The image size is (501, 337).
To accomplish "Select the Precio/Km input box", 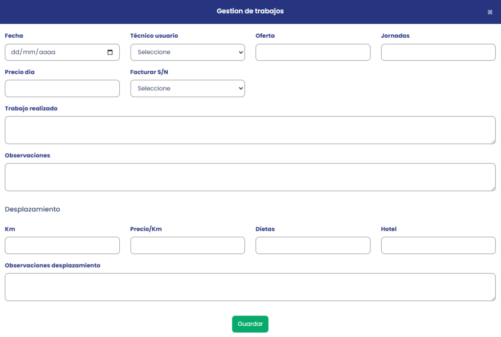I will (x=187, y=246).
